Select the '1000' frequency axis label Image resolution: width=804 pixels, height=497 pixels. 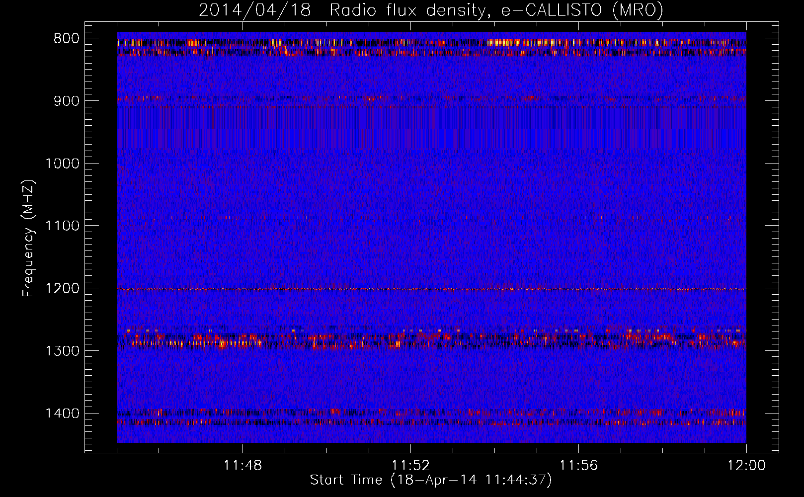62,164
